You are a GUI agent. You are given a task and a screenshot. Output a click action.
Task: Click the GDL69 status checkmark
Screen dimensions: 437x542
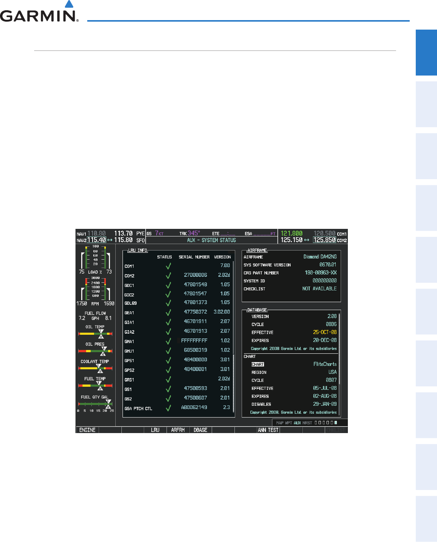click(x=168, y=303)
